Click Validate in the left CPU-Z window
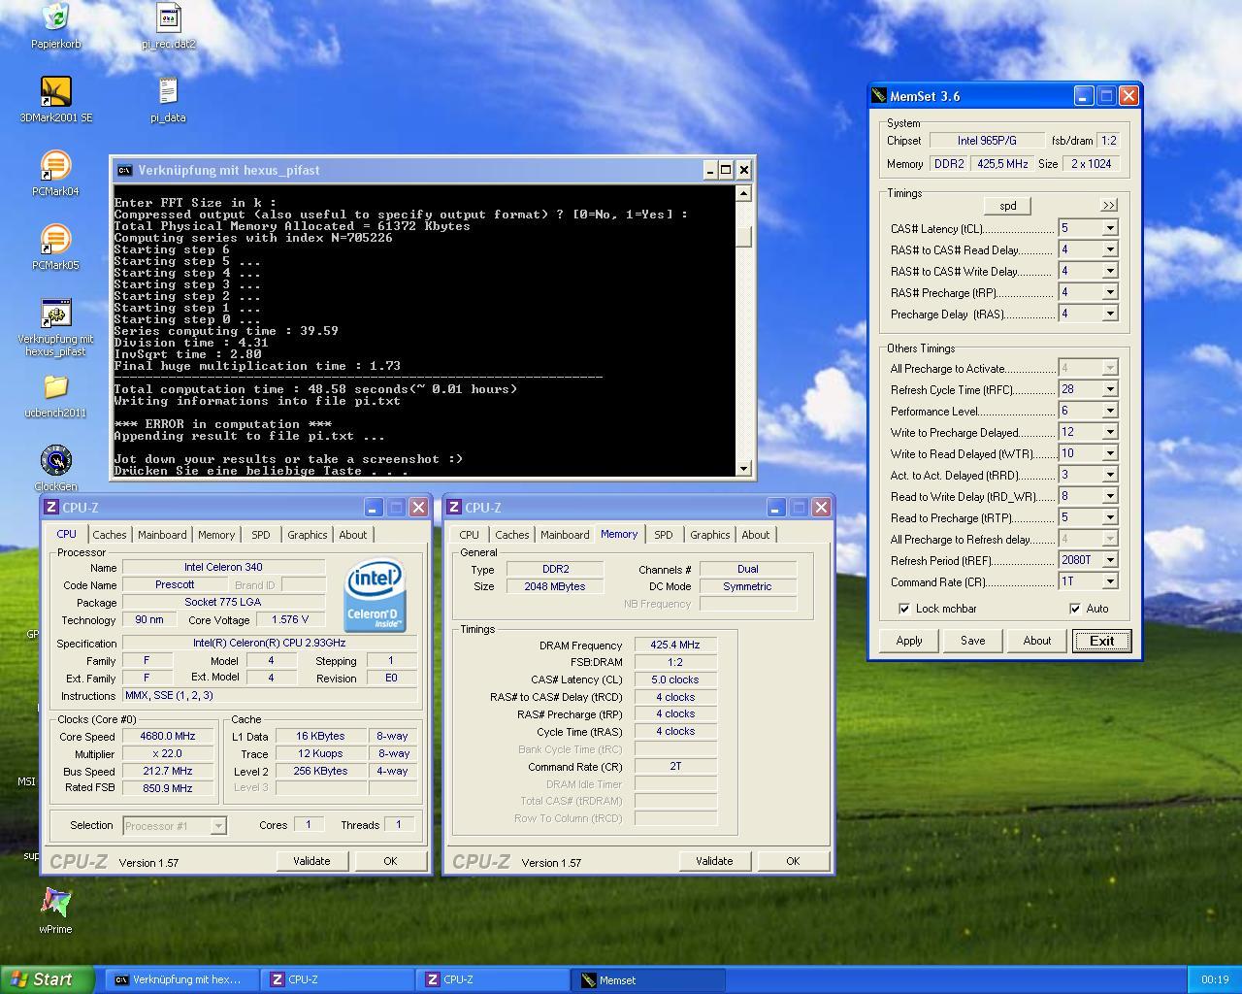This screenshot has width=1242, height=994. (311, 861)
